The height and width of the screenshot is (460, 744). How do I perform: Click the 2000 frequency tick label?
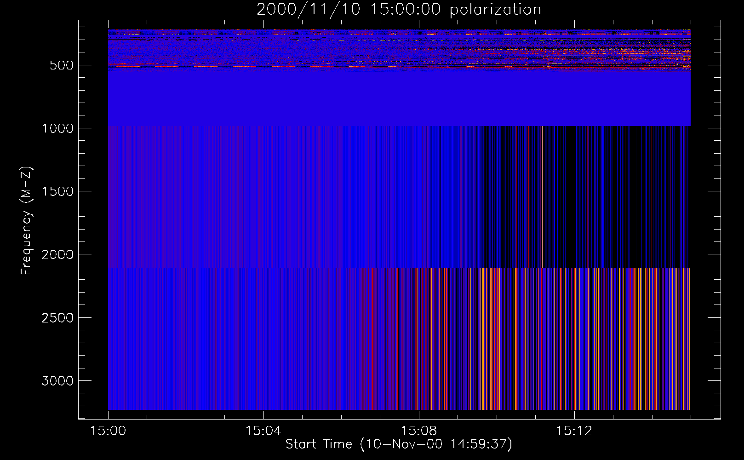pyautogui.click(x=57, y=255)
